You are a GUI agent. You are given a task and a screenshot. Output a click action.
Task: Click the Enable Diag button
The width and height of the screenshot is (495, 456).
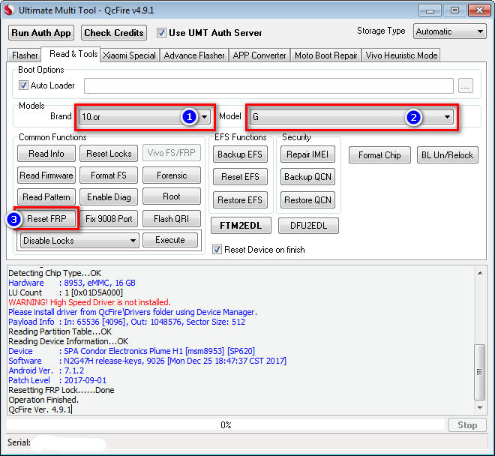(x=109, y=197)
